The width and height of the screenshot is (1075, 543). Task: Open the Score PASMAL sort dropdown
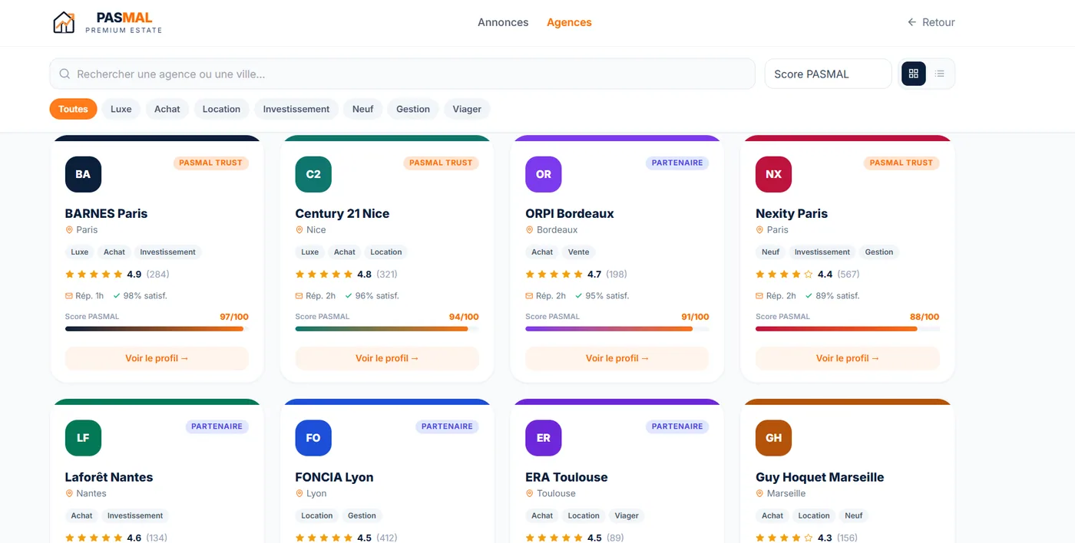point(829,74)
